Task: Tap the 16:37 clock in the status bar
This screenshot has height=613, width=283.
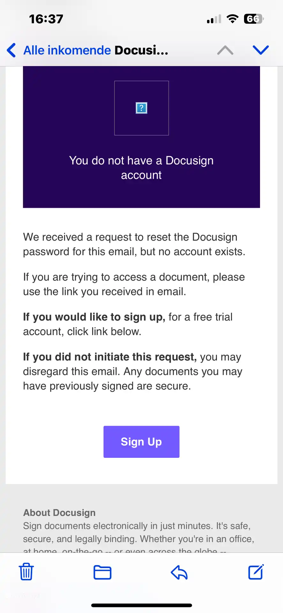Action: coord(46,19)
